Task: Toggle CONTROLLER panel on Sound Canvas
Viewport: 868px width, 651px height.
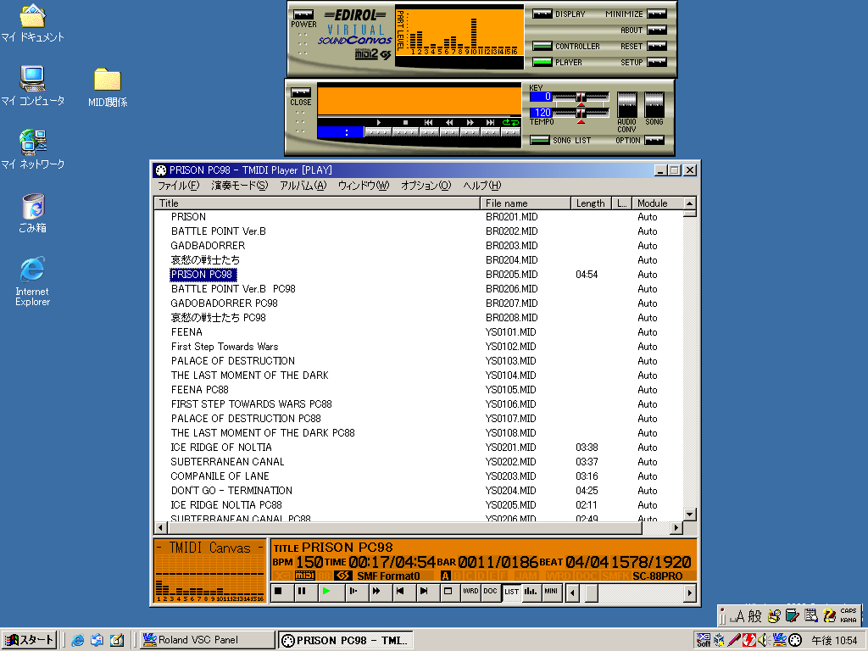Action: pyautogui.click(x=542, y=47)
